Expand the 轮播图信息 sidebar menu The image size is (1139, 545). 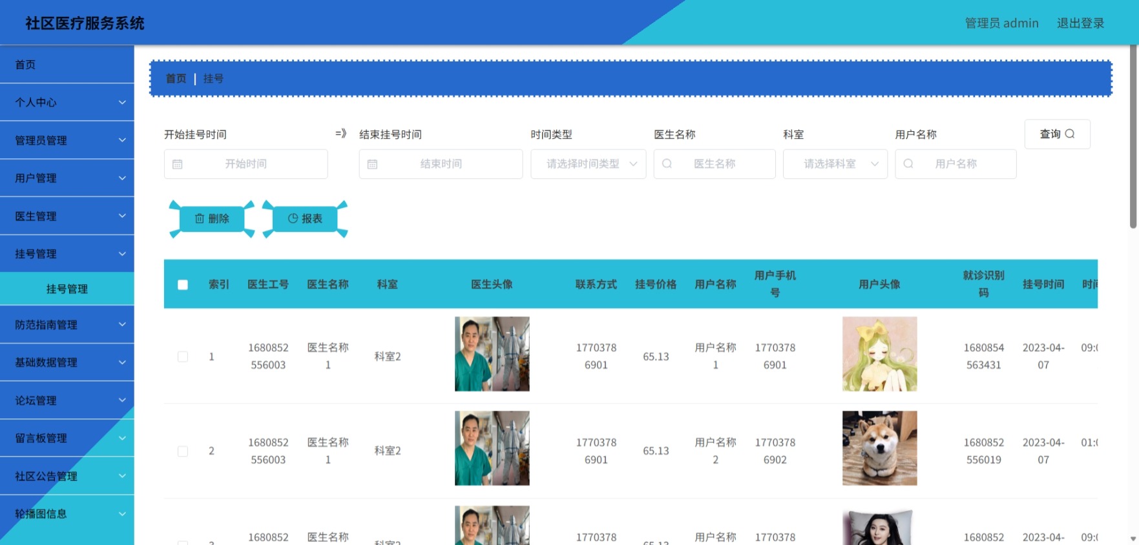click(67, 514)
